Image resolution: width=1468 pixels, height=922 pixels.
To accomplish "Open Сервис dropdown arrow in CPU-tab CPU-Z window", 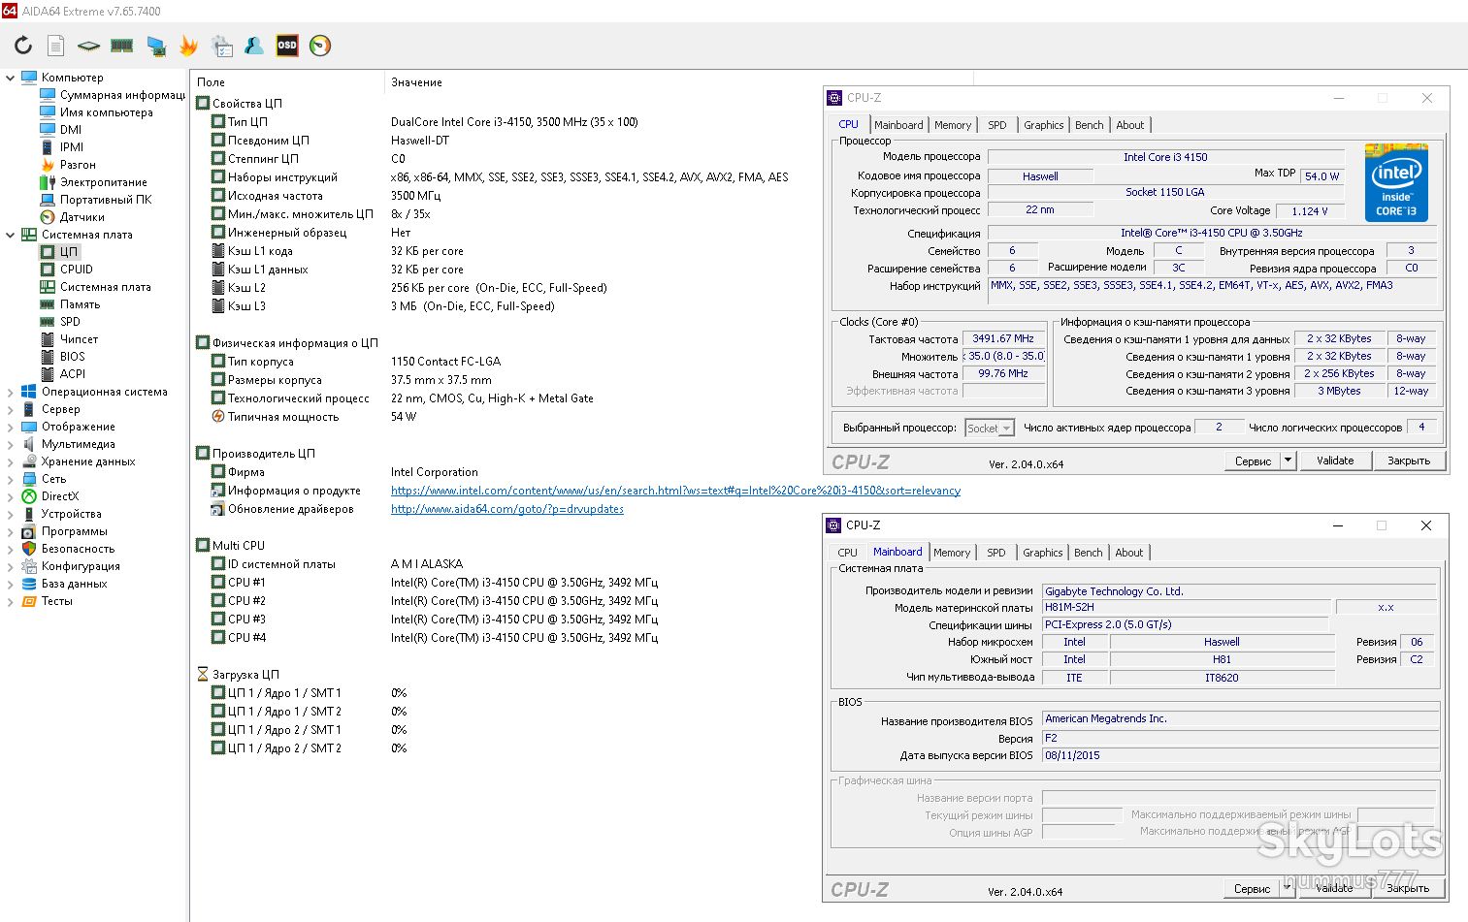I will pyautogui.click(x=1288, y=461).
